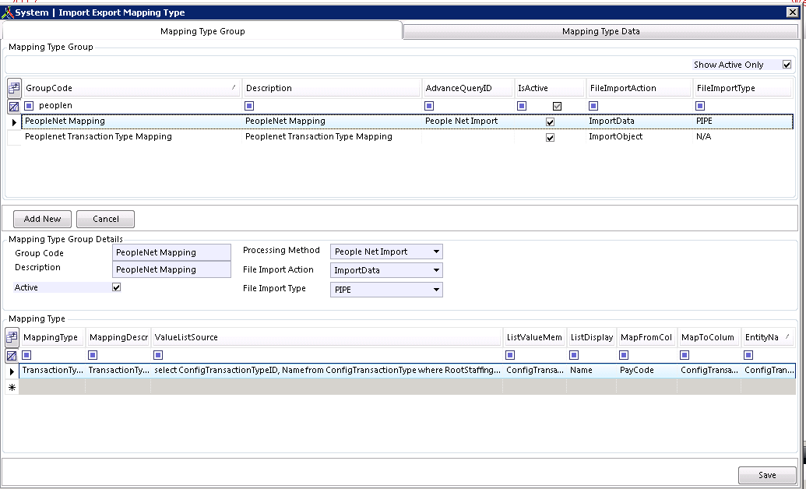Select the 'PayCode' MapFromCol cell
This screenshot has width=806, height=489.
point(647,370)
